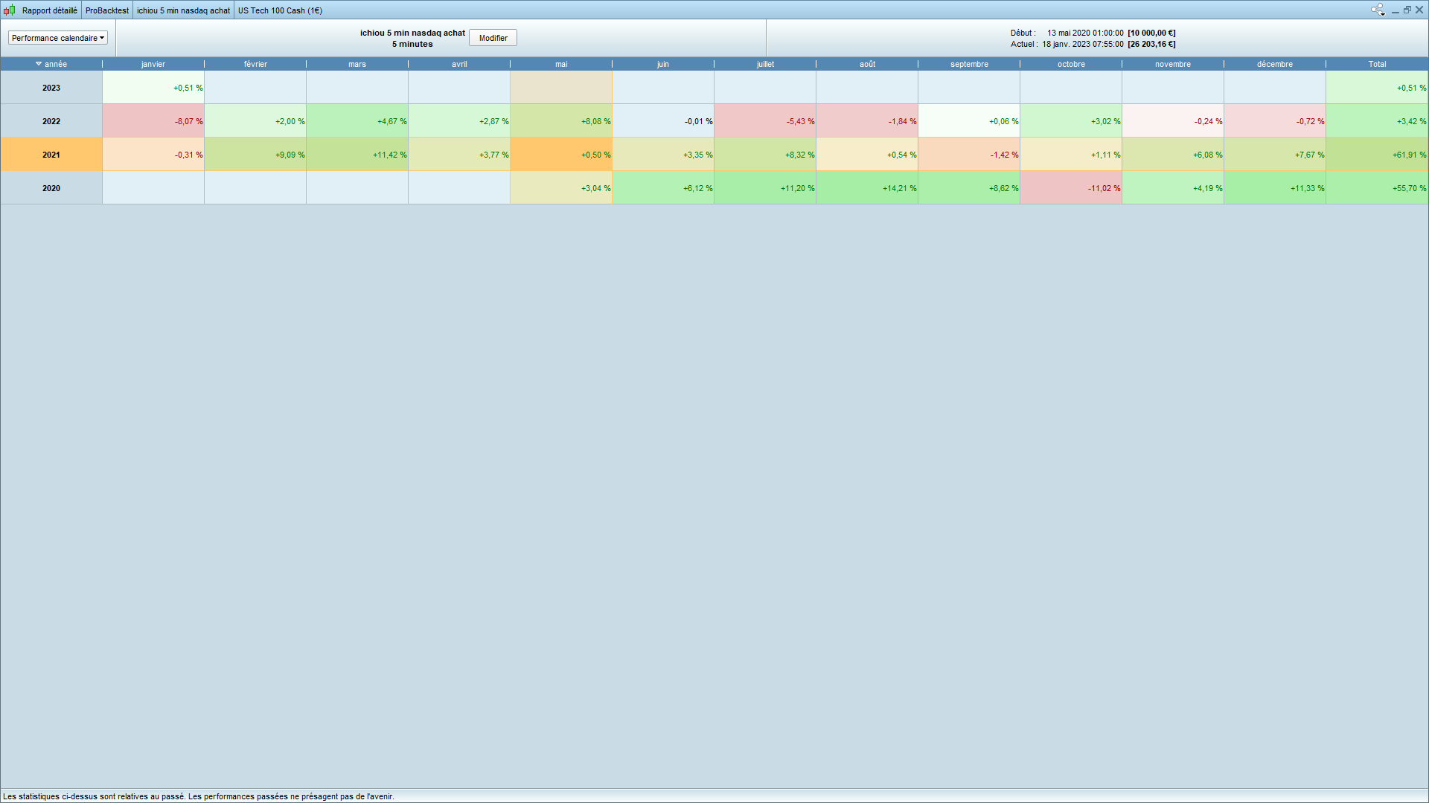This screenshot has width=1429, height=803.
Task: Click the Total column header
Action: 1377,64
